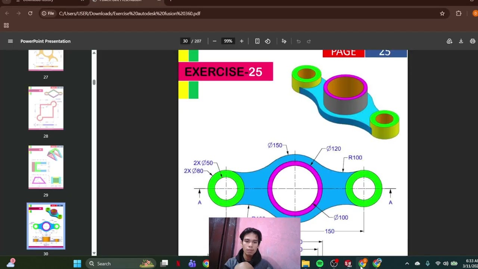Click the page number field showing 30
Screen dimensions: 478x269
185,41
